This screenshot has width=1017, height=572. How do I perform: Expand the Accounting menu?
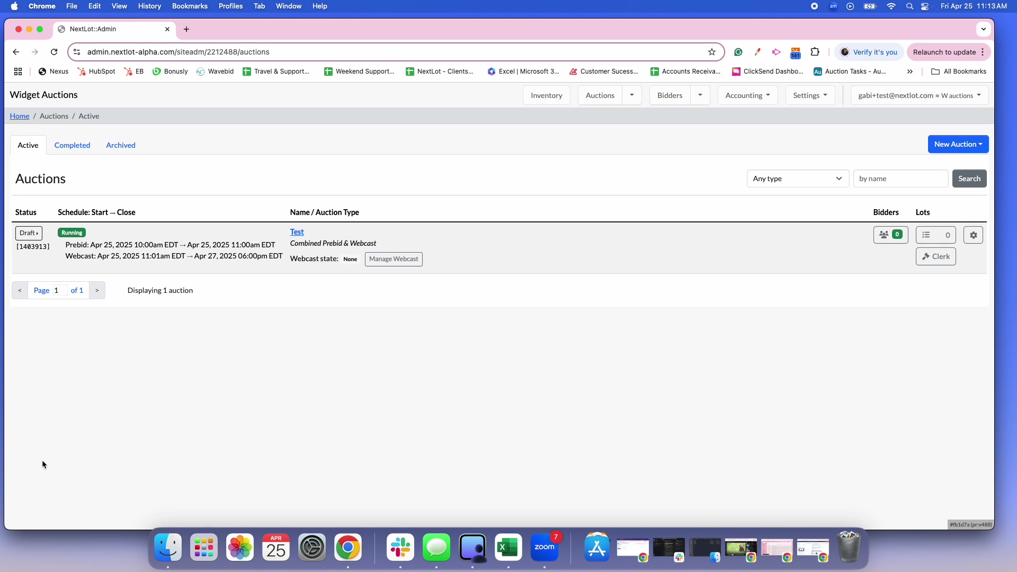747,95
